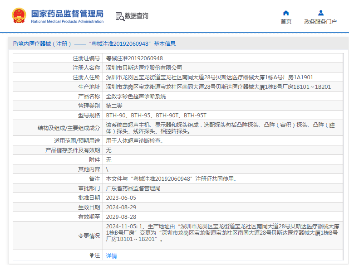Screen dimensions: 349x265
Task: Click the 批准日期 label
Action: [89, 198]
